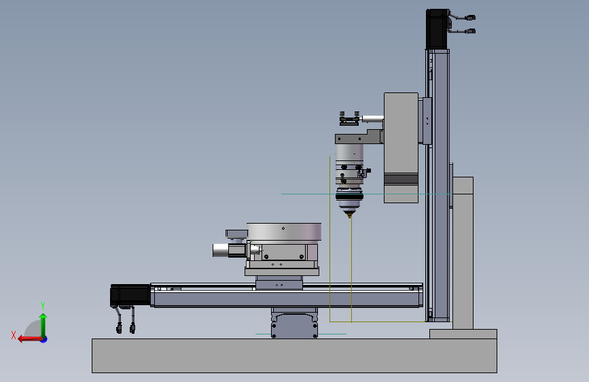The width and height of the screenshot is (589, 382).
Task: Select the teal horizontal reference line through the laser head
Action: pos(366,194)
